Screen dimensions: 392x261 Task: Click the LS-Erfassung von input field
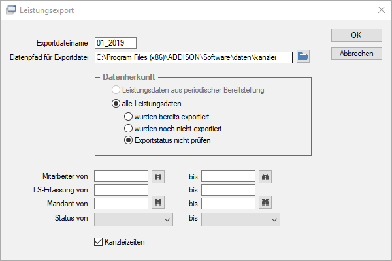[x=122, y=190]
